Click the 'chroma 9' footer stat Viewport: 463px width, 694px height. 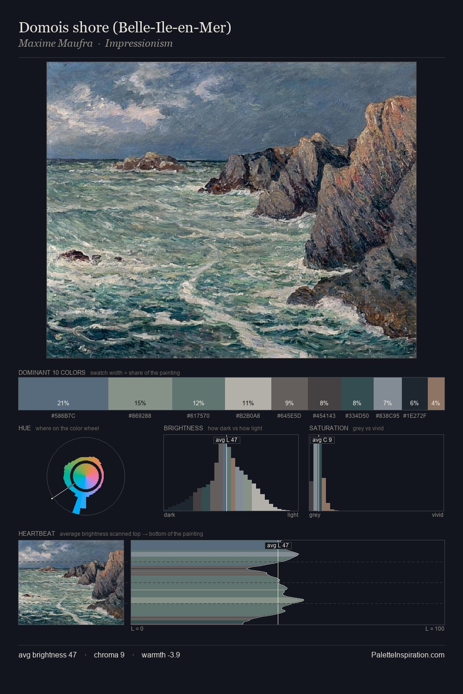click(109, 655)
